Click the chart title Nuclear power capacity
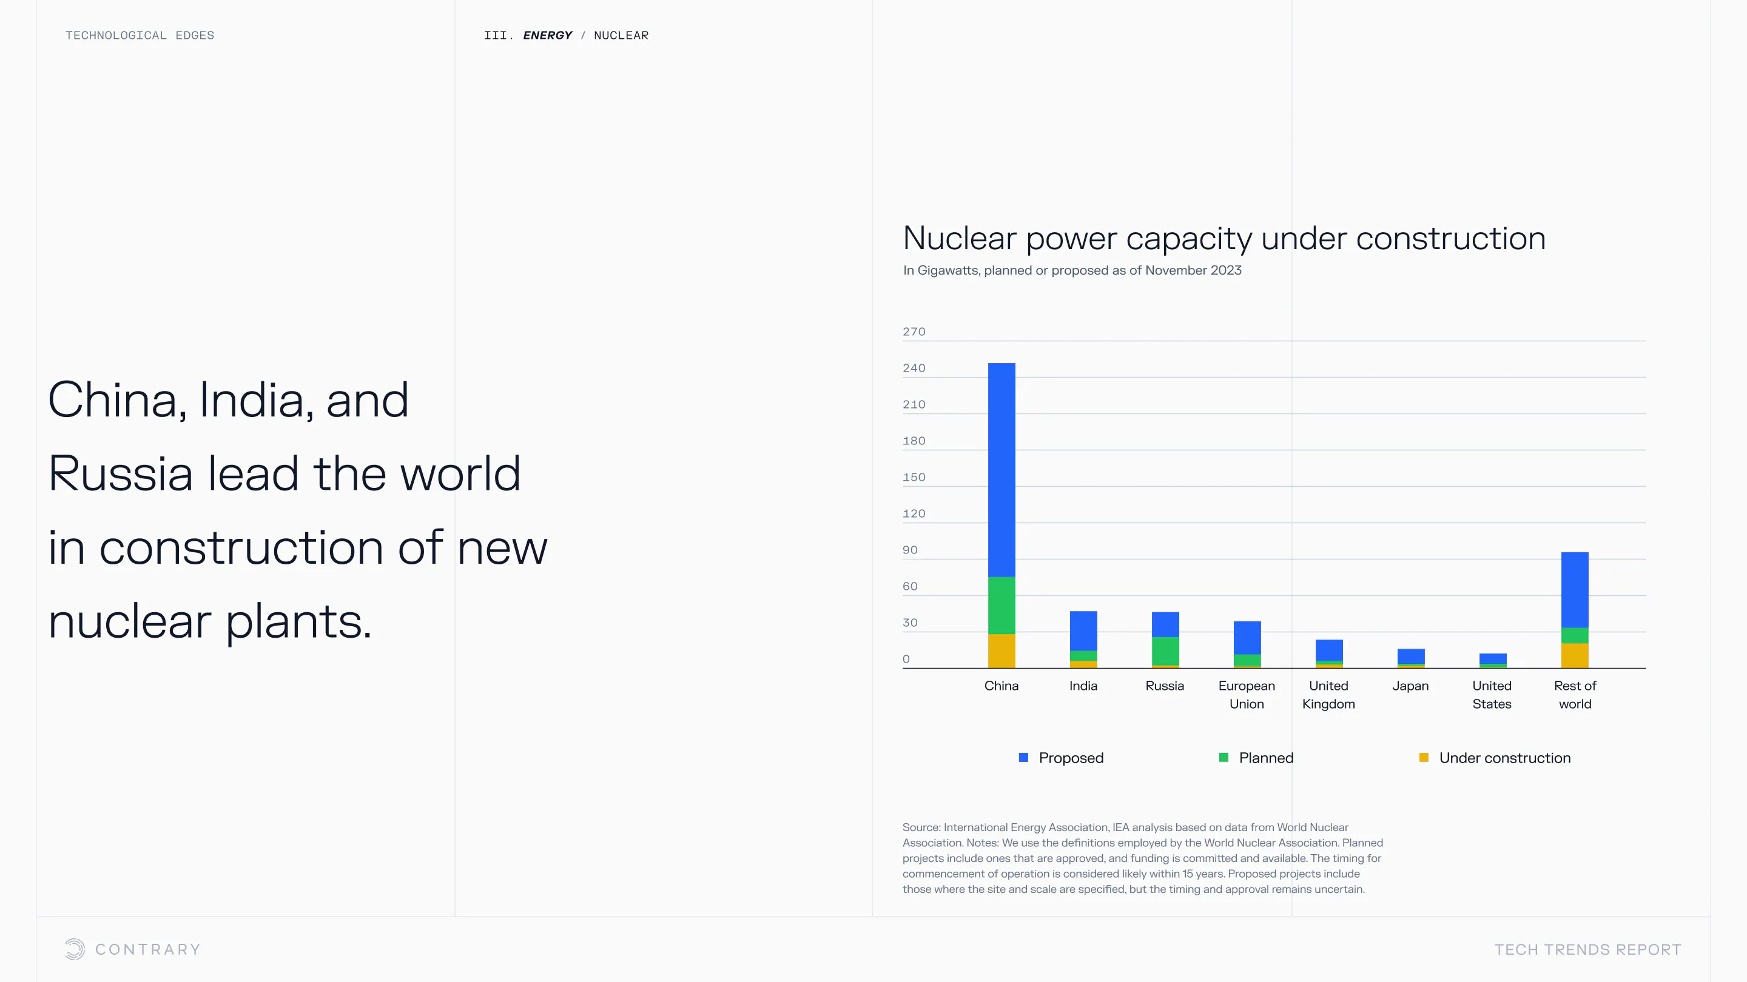 [x=1224, y=239]
